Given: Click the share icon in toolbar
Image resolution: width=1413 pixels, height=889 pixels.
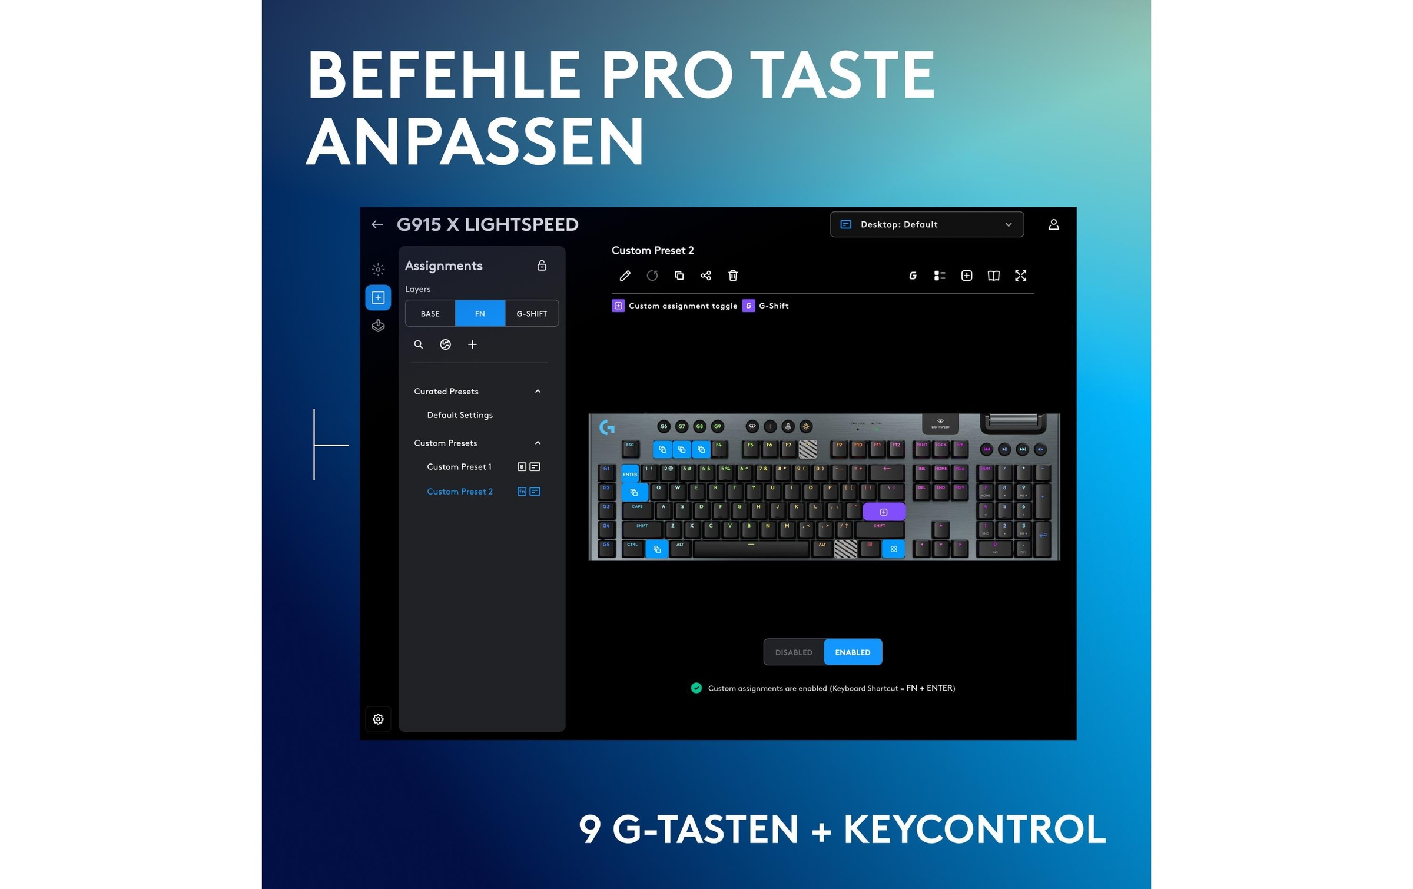Looking at the screenshot, I should 705,274.
